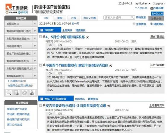Image resolution: width=167 pixels, height=133 pixels.
Task: Open the gear settings tool in the sidebar
Action: [x=24, y=93]
